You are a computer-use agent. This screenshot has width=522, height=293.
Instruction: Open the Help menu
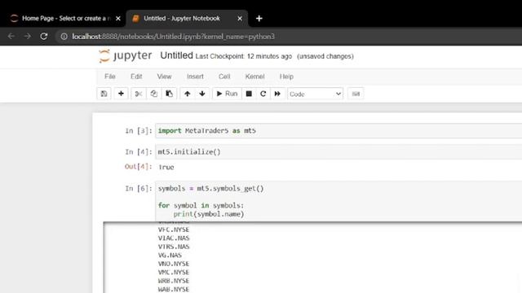coord(286,77)
